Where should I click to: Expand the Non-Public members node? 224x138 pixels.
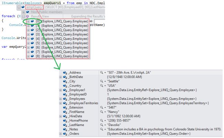[x=23, y=12]
